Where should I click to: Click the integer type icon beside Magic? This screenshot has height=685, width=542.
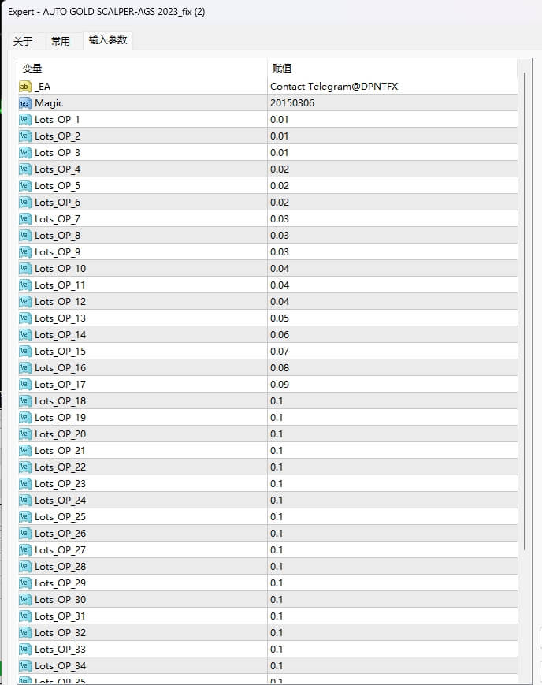(x=25, y=103)
